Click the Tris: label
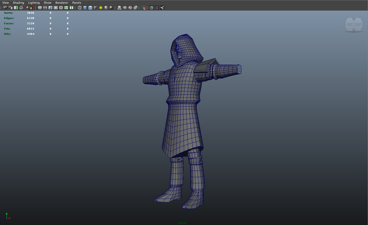368x225 pixels. point(8,29)
